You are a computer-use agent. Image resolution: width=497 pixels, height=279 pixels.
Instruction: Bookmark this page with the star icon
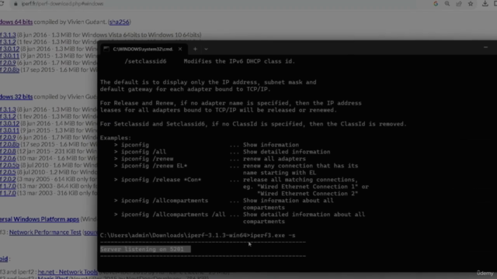coord(471,4)
